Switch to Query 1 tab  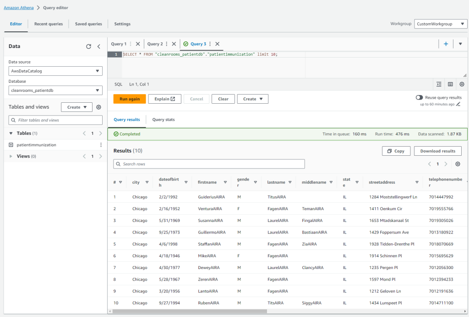click(x=119, y=44)
